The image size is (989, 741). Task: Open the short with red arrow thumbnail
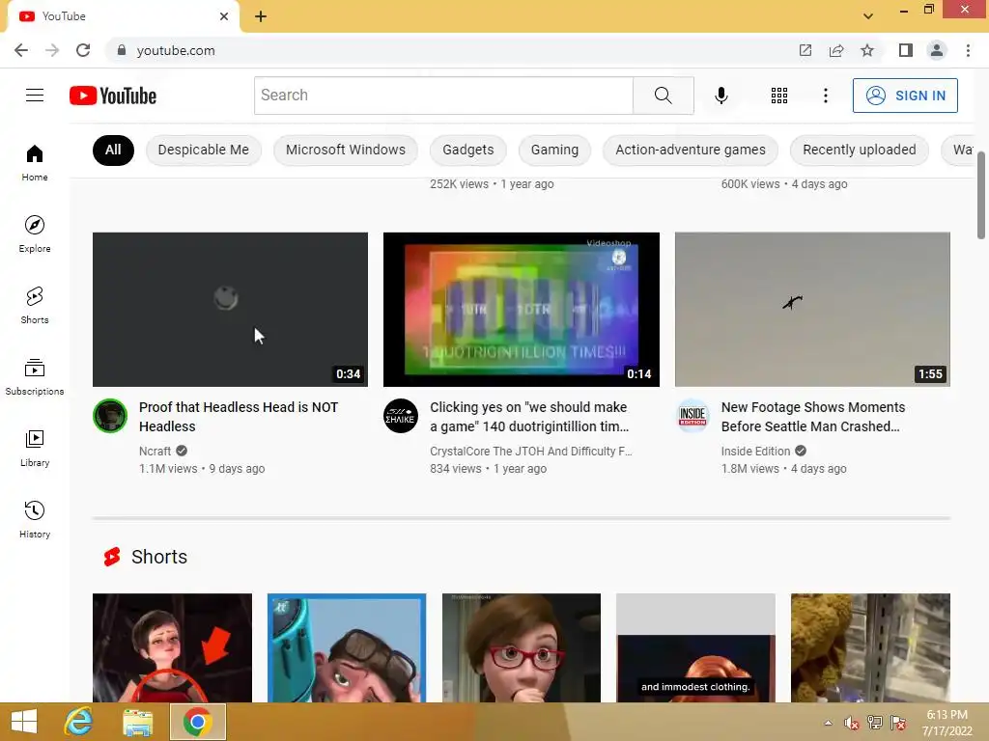pyautogui.click(x=172, y=647)
